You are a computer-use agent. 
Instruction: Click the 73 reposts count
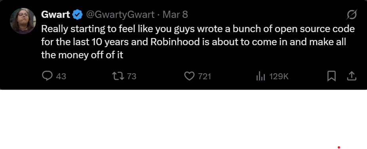(131, 76)
